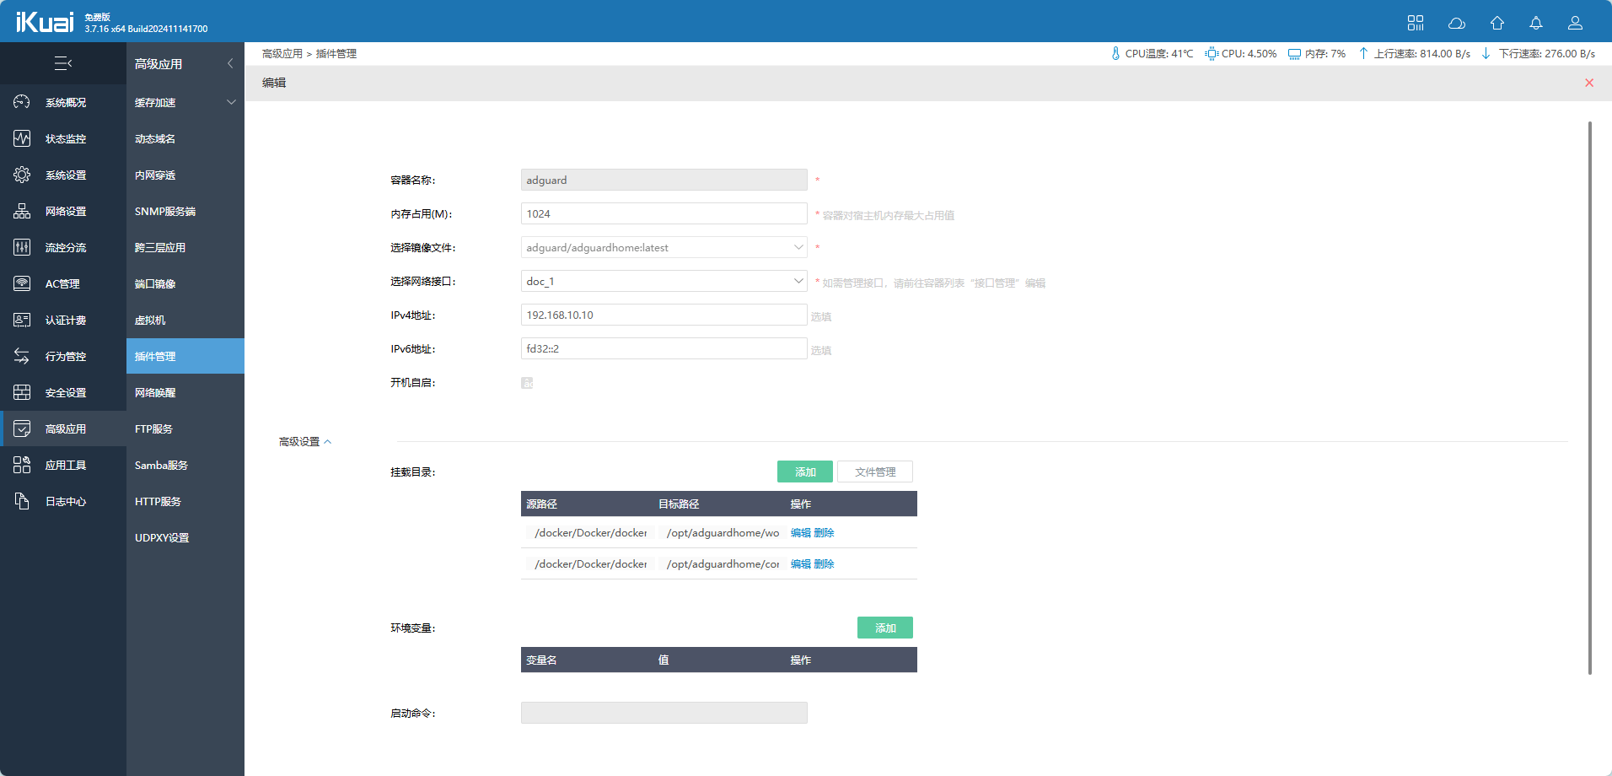Click the notification bell icon
Screen dimensions: 1612x776
[x=1536, y=23]
